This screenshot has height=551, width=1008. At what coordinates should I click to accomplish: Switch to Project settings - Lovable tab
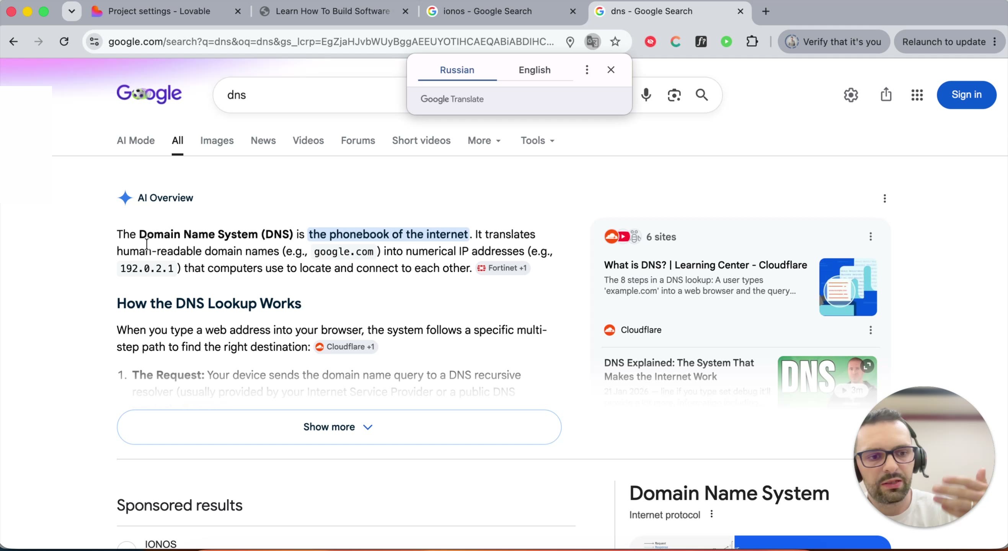(159, 11)
